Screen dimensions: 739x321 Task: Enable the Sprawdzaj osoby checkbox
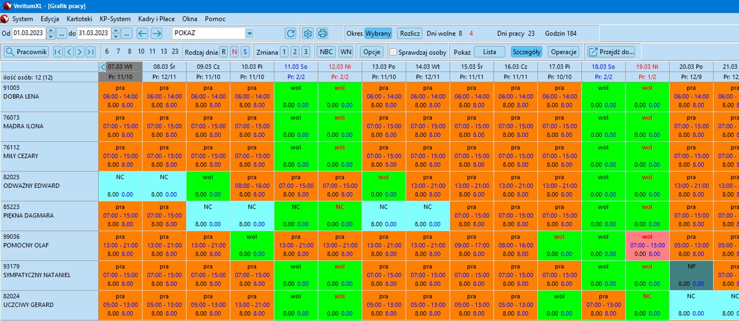tap(393, 53)
